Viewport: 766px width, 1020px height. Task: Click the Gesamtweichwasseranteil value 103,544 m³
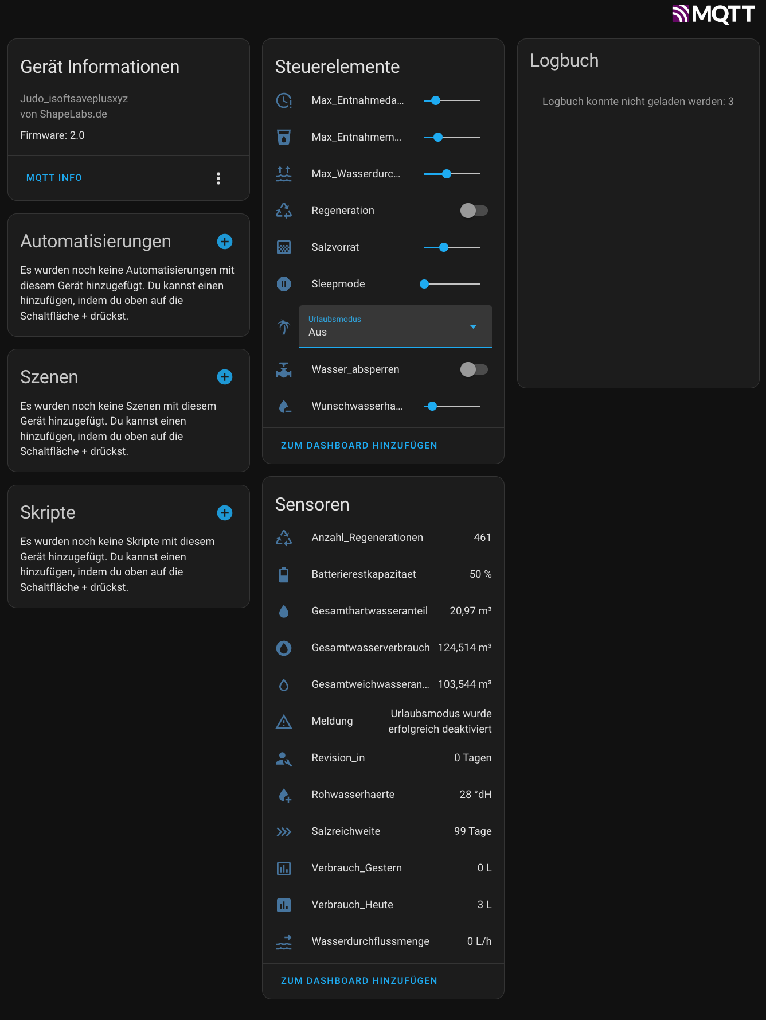pyautogui.click(x=465, y=684)
